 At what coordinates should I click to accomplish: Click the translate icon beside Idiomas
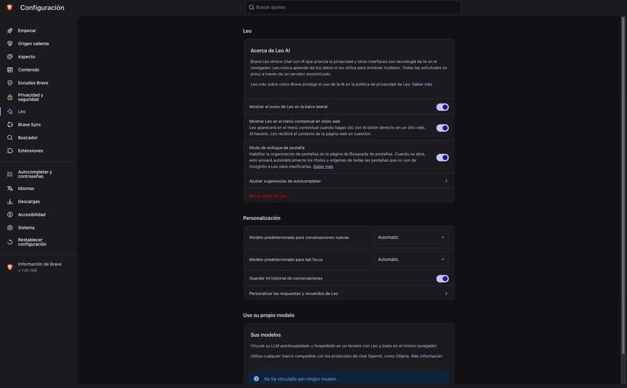[10, 189]
